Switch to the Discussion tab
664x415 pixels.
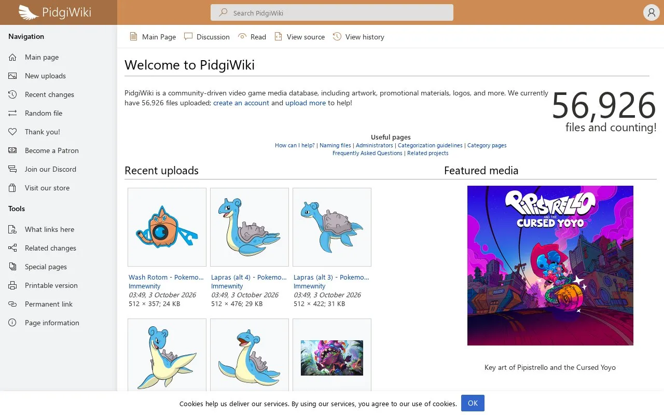pos(207,37)
